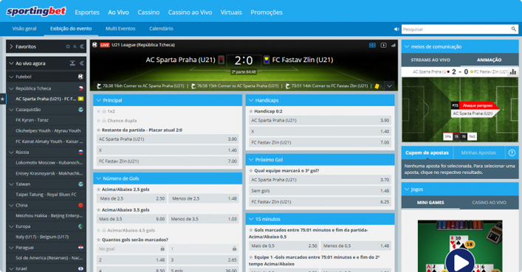
Task: Mute sound with the speaker icon
Action: pyautogui.click(x=396, y=29)
